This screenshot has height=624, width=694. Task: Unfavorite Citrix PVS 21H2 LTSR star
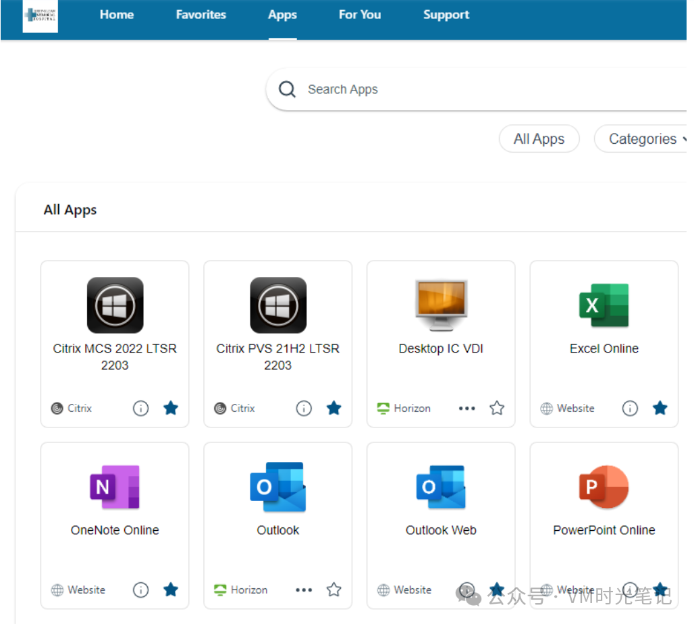click(x=333, y=408)
